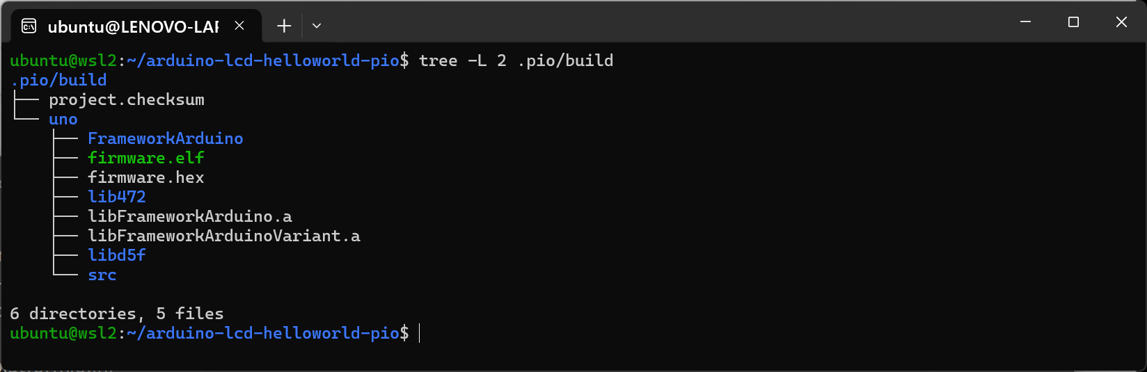The width and height of the screenshot is (1147, 372).
Task: Click the FrameworkArduino directory name
Action: (165, 138)
